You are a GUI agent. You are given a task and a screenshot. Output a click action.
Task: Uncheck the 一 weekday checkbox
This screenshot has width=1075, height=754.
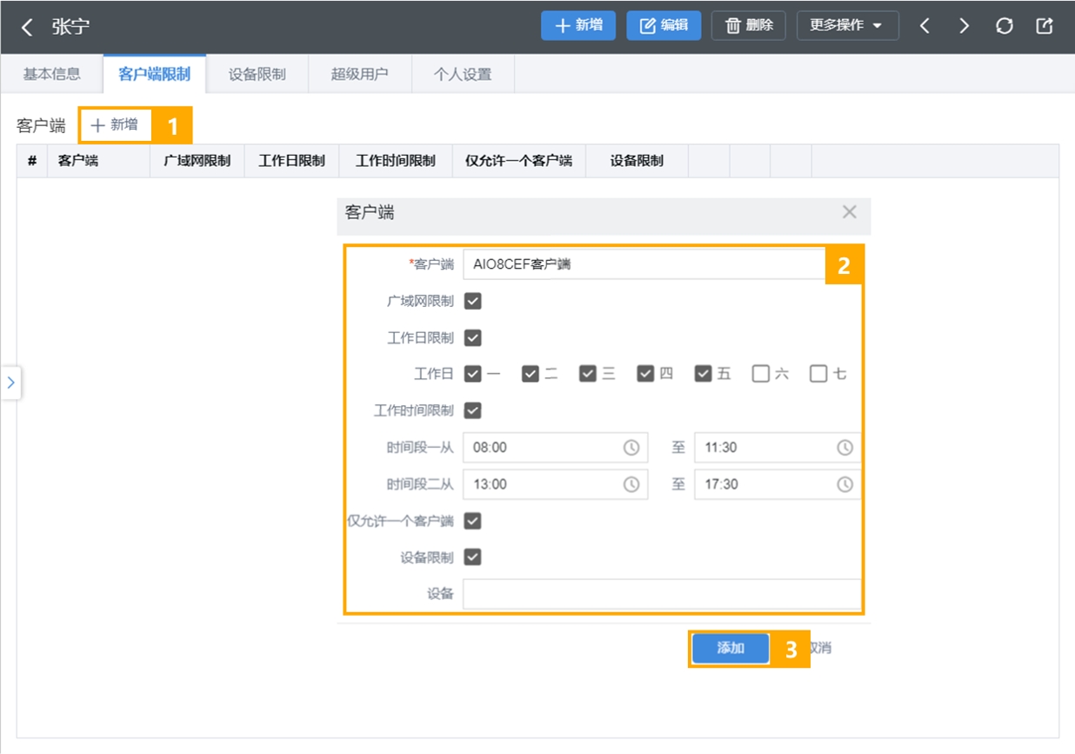472,374
